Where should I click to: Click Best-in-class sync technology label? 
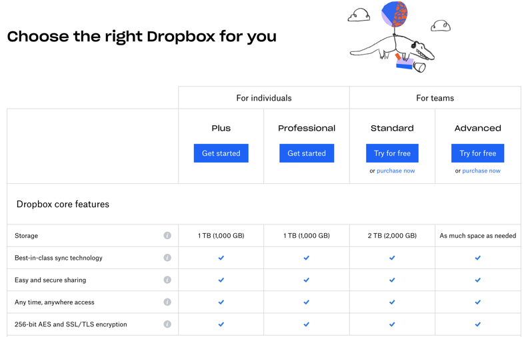pyautogui.click(x=59, y=258)
